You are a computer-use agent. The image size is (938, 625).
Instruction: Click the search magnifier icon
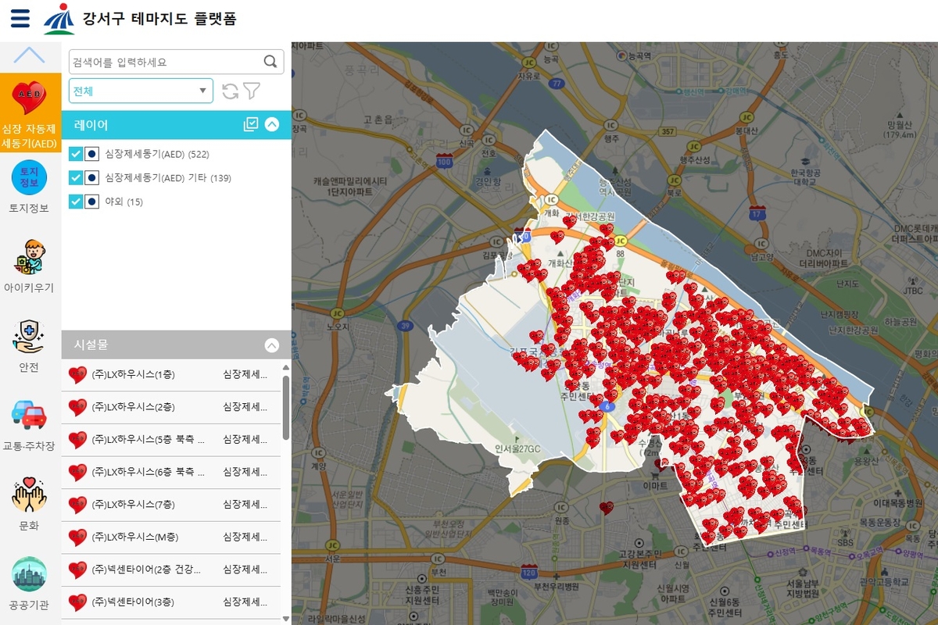point(270,62)
